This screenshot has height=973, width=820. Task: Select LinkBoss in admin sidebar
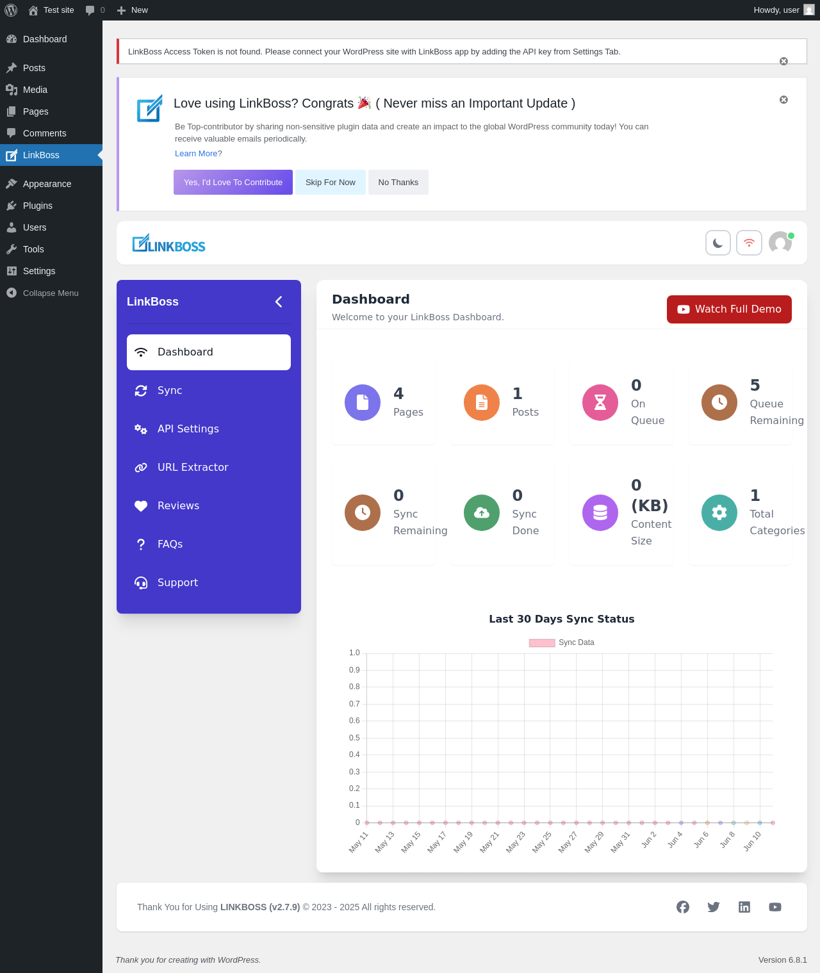tap(51, 155)
